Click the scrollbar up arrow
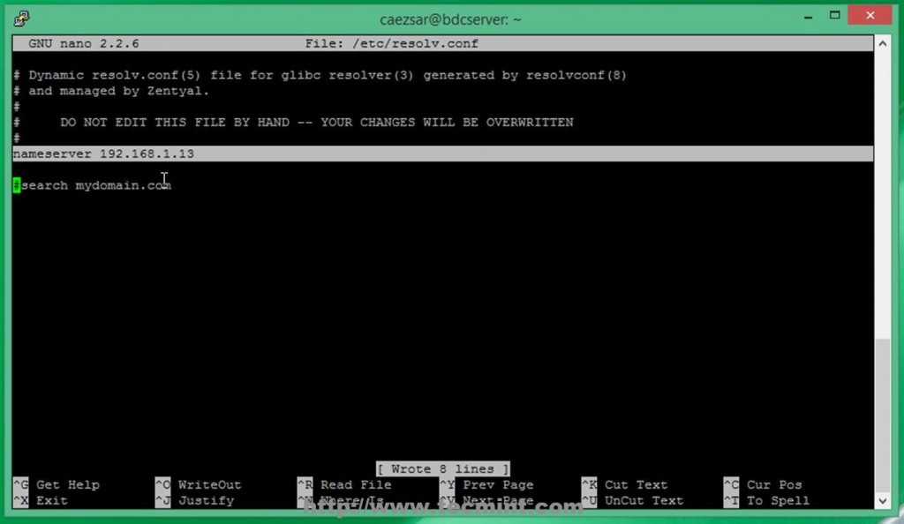This screenshot has width=904, height=524. point(882,41)
